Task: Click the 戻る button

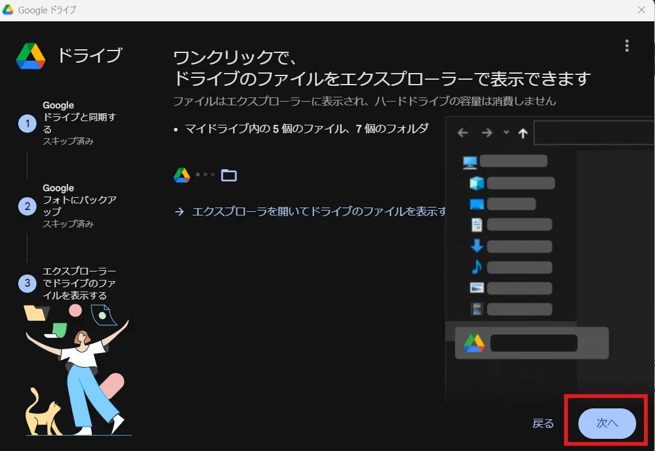Action: (x=543, y=424)
